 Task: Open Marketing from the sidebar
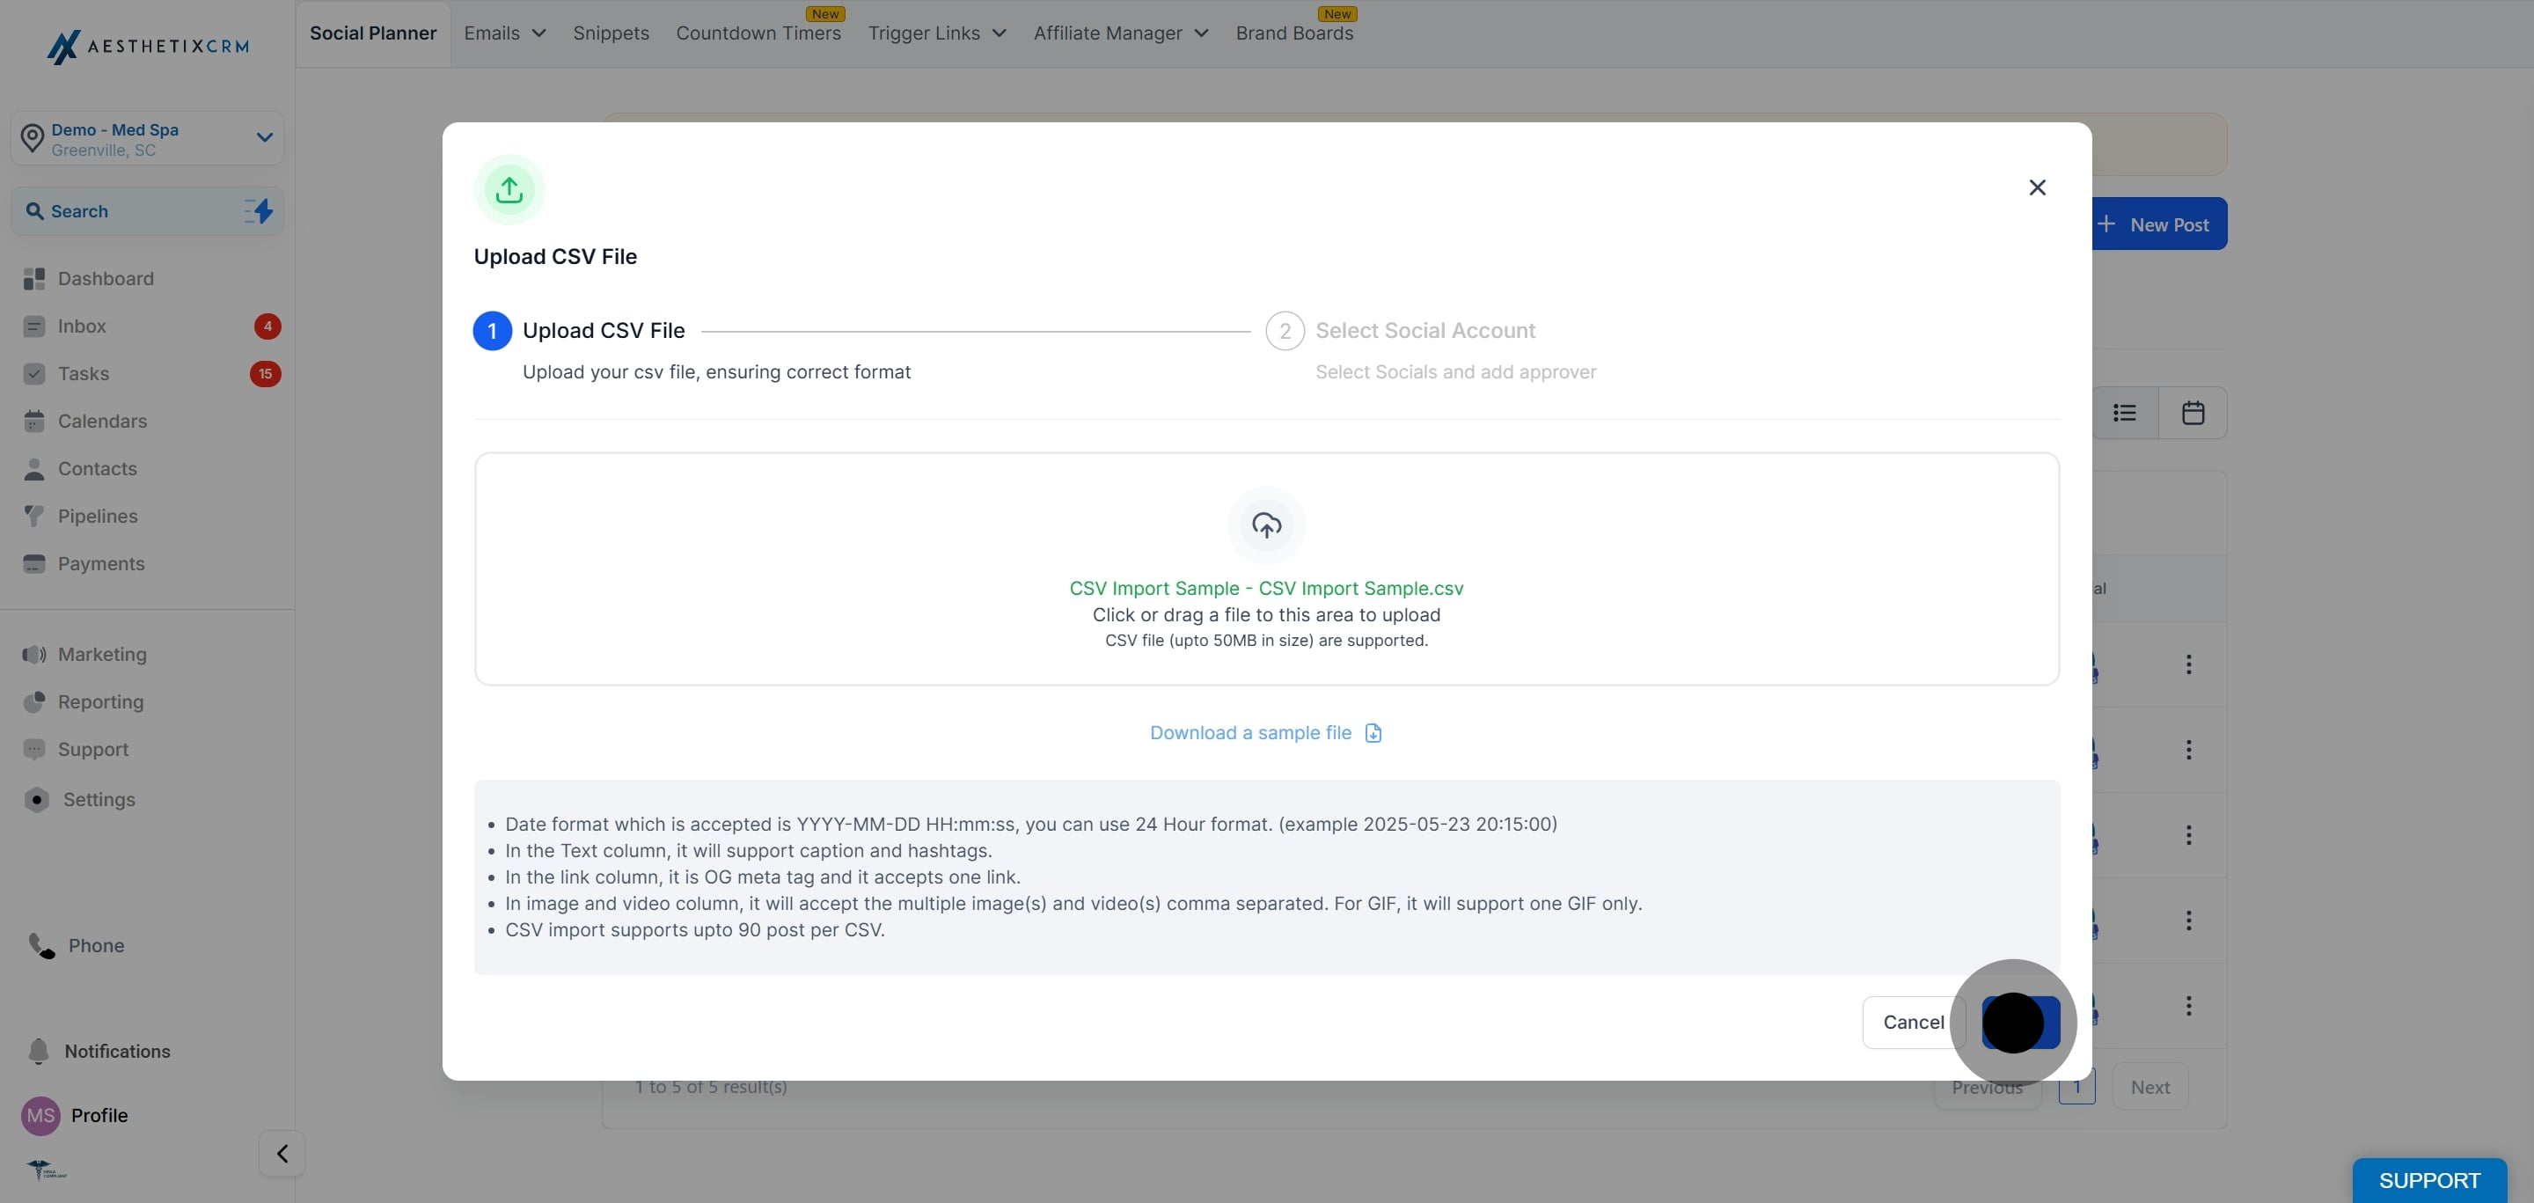(102, 654)
